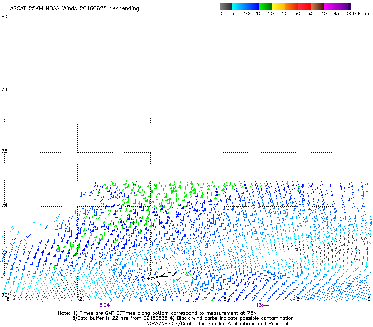Viewport: 373px width, 327px height.
Task: Click the gray 0-5 knots color swatch
Action: point(226,6)
